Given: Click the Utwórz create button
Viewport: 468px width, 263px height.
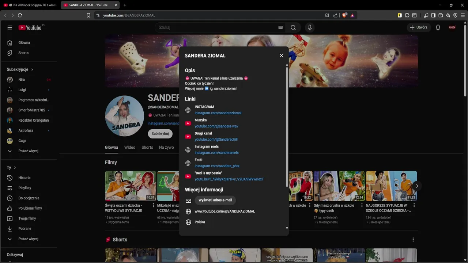Looking at the screenshot, I should [x=419, y=27].
